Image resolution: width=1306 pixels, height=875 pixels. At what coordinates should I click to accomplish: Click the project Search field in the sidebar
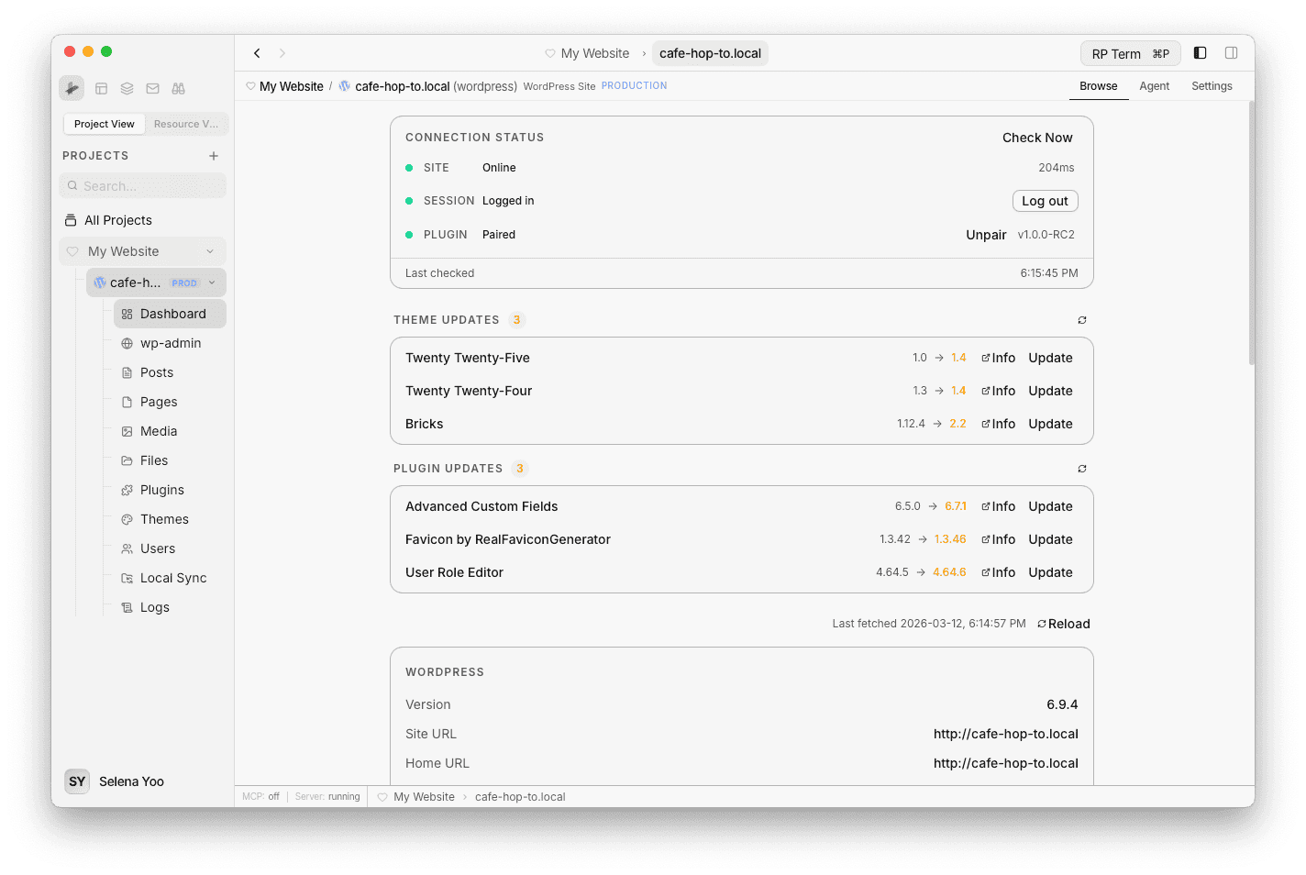point(142,185)
